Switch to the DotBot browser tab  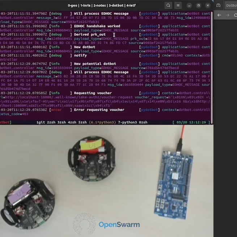231,5
